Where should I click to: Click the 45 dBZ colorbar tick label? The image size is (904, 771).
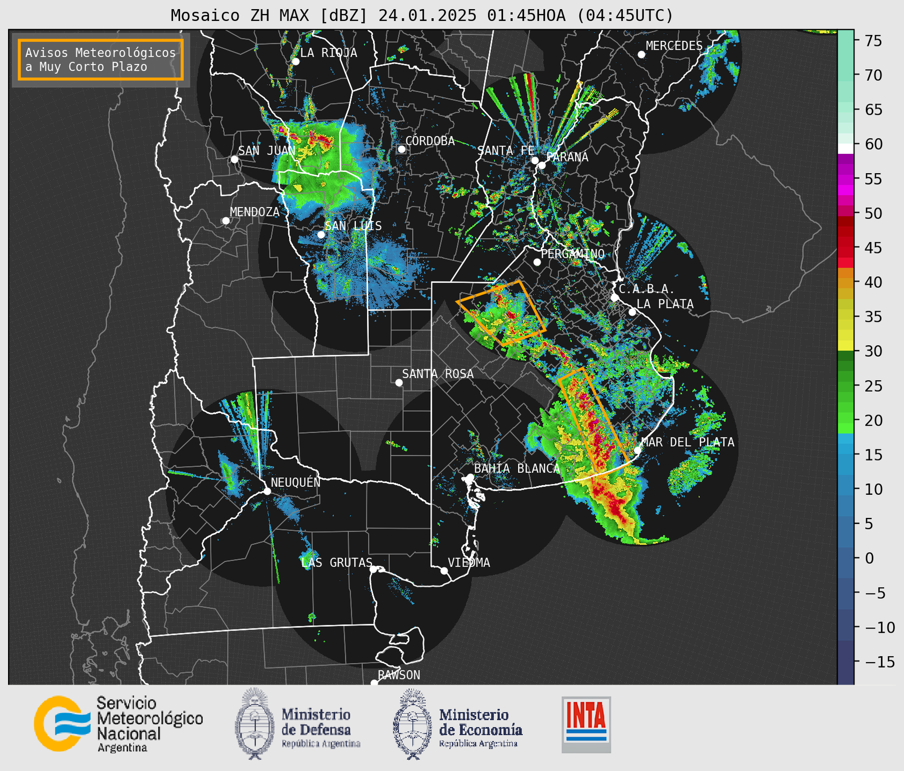pos(873,248)
